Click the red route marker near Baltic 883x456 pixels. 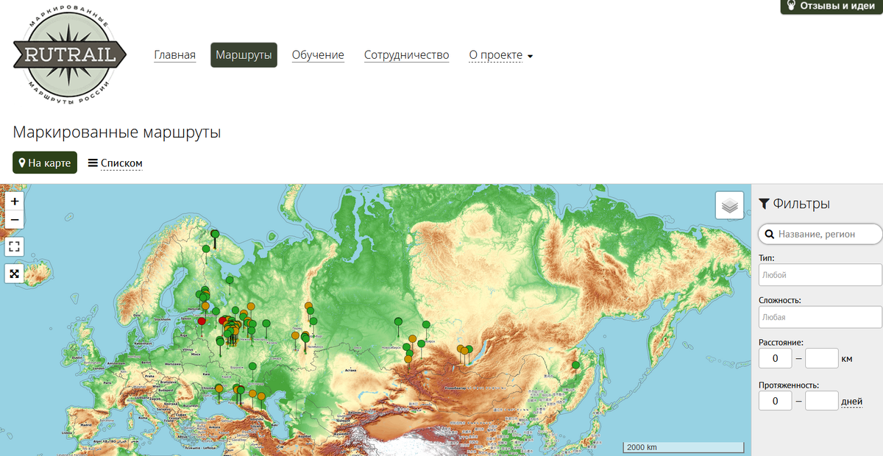(x=202, y=321)
